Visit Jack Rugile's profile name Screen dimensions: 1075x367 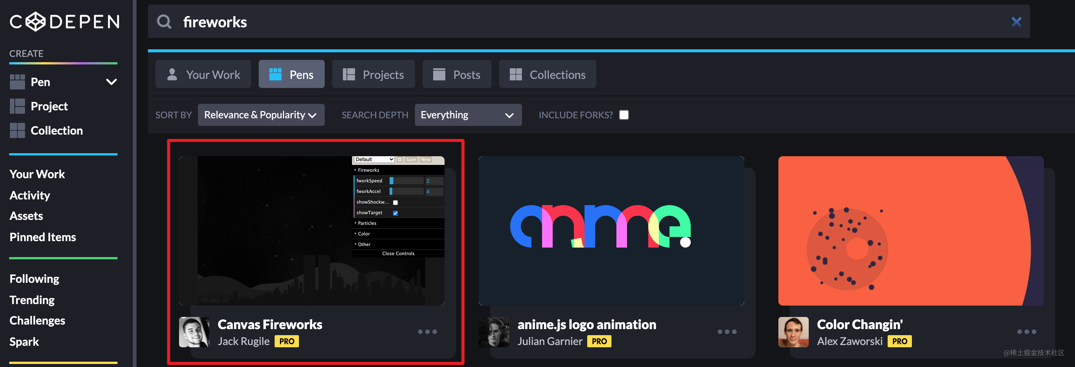pyautogui.click(x=243, y=341)
